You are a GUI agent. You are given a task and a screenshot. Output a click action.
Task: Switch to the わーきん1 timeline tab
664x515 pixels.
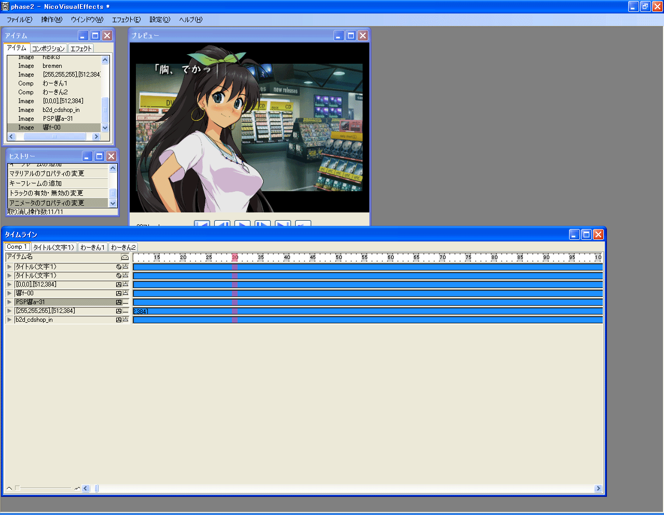[x=93, y=247]
